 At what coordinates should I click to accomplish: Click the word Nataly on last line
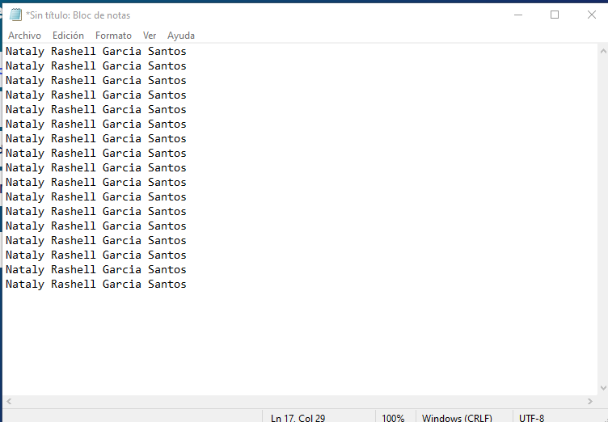coord(25,284)
